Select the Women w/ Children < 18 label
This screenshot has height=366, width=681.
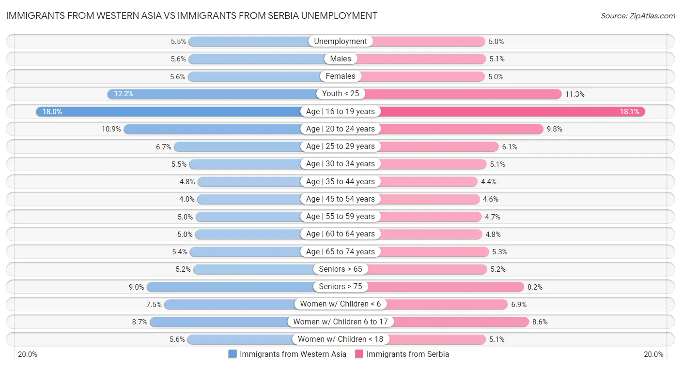[340, 339]
